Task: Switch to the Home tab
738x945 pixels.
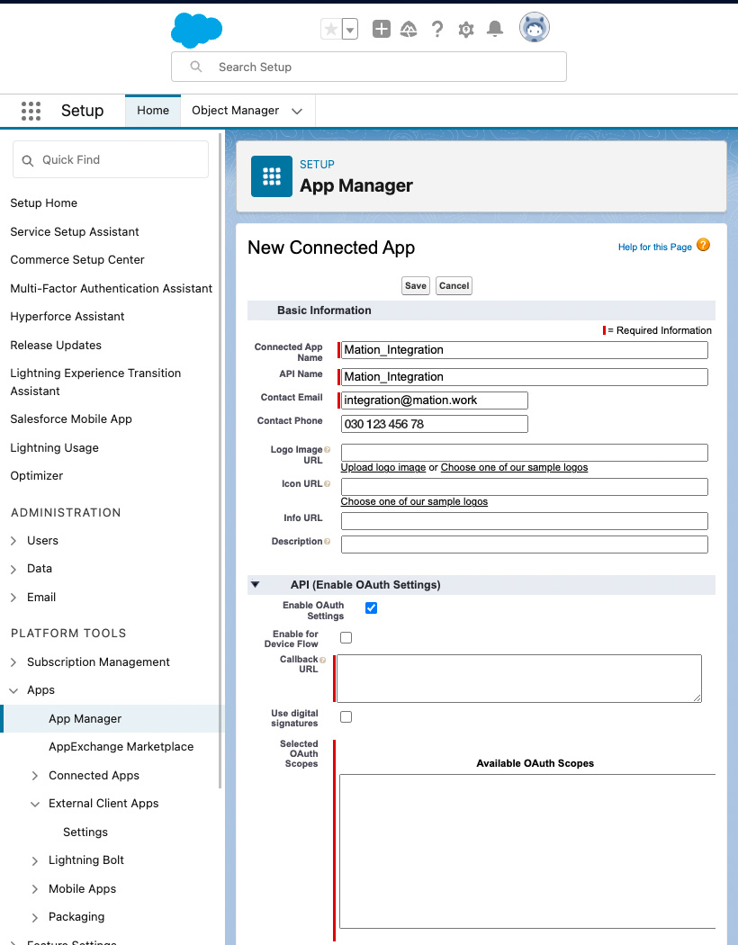Action: coord(153,111)
